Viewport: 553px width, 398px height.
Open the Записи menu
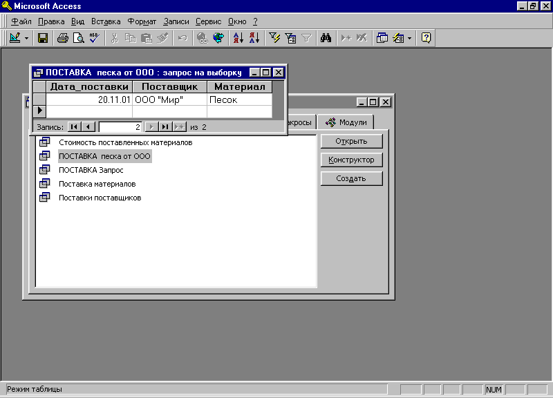tap(176, 21)
